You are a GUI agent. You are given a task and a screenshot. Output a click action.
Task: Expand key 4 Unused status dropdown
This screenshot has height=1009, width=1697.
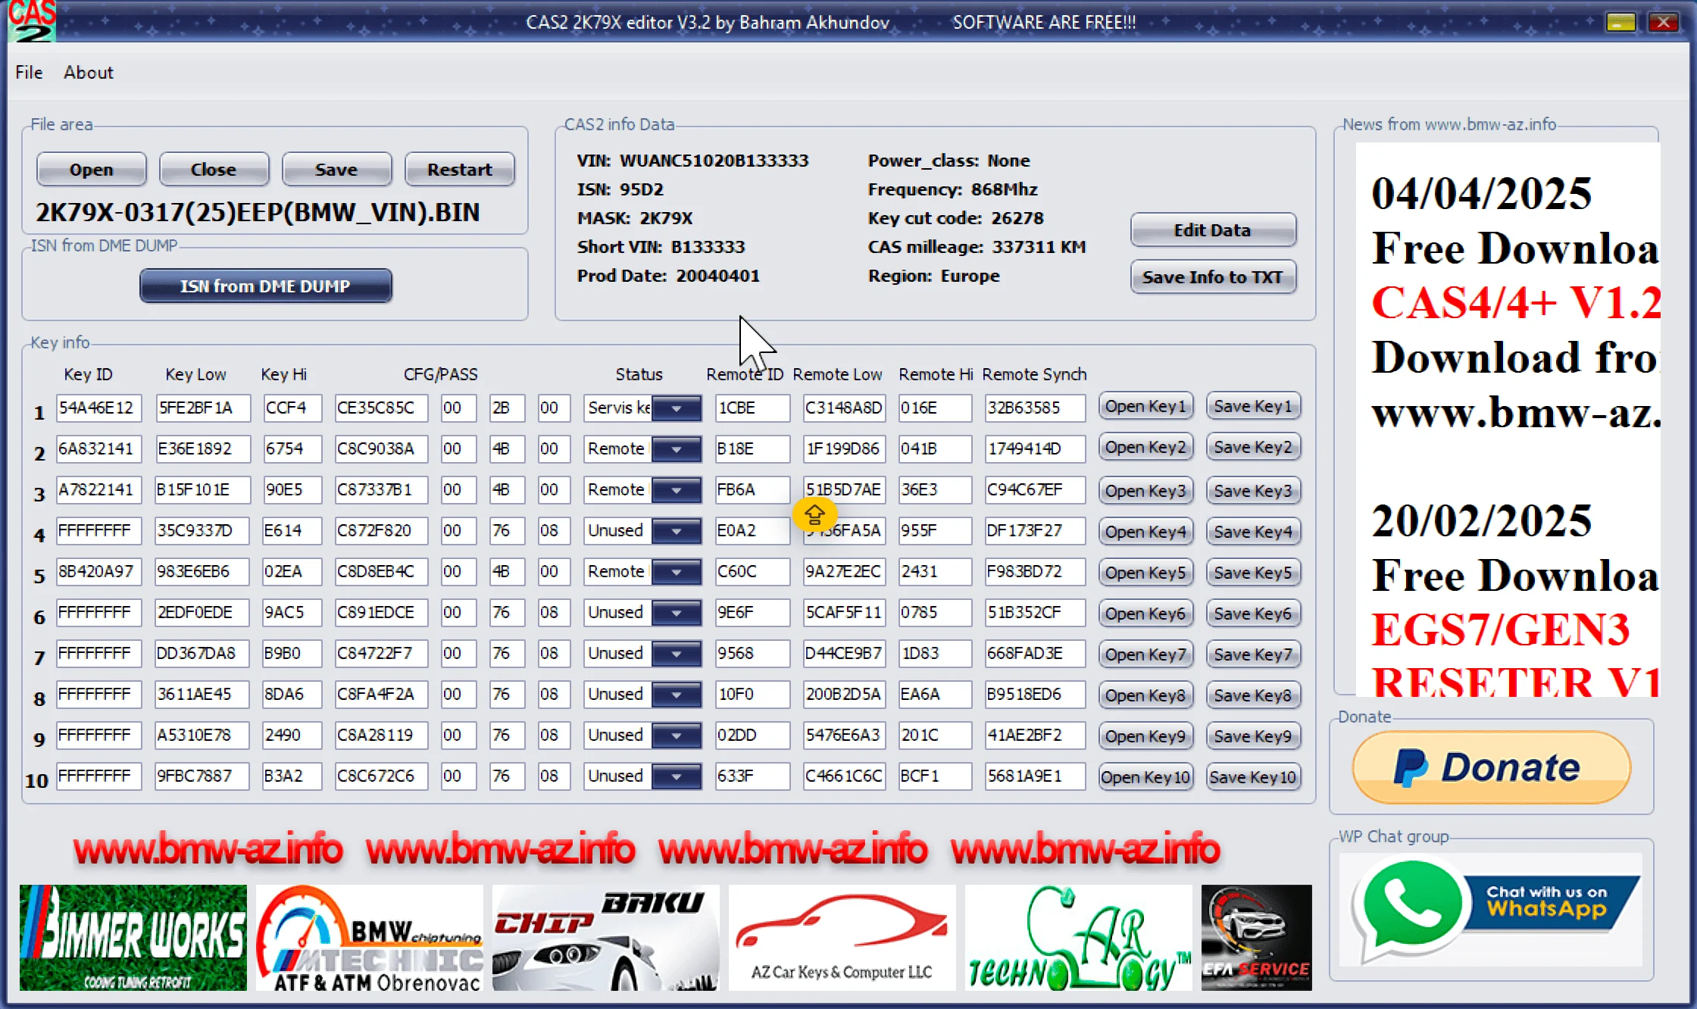[677, 531]
